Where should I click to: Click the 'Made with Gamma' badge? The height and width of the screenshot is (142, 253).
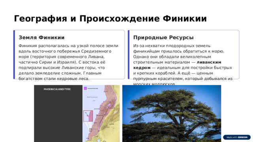click(237, 137)
